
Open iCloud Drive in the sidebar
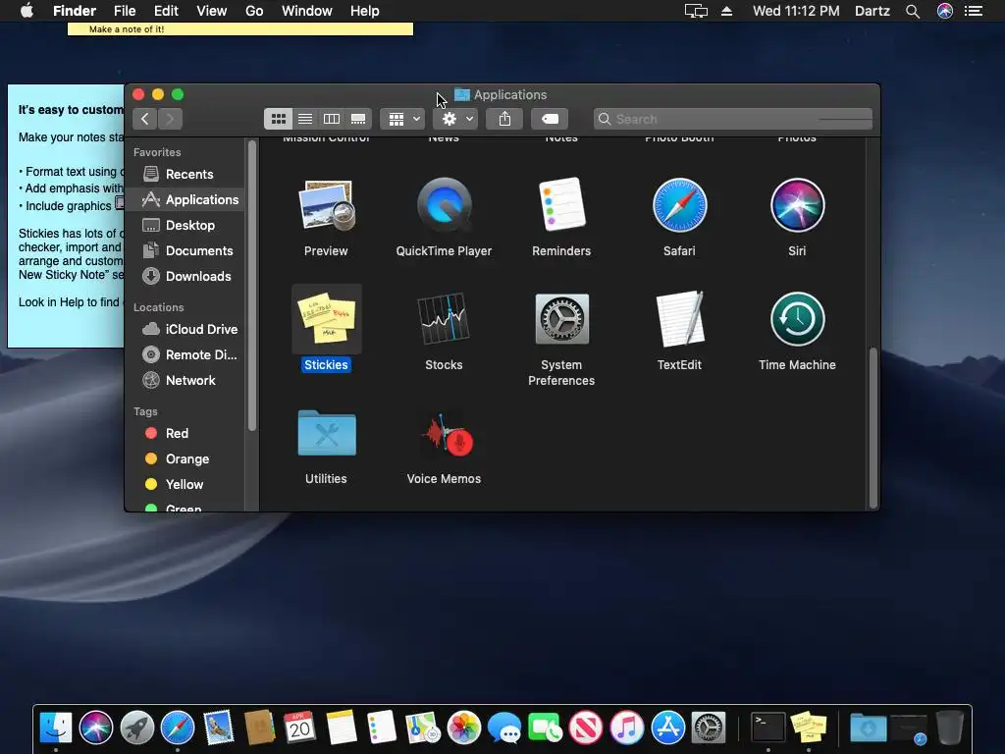[185, 329]
